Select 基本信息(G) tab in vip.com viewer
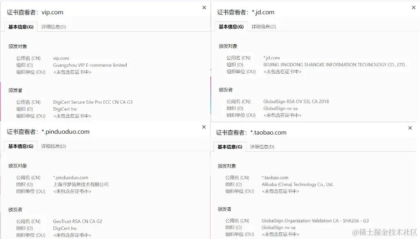The width and height of the screenshot is (420, 239). click(21, 27)
